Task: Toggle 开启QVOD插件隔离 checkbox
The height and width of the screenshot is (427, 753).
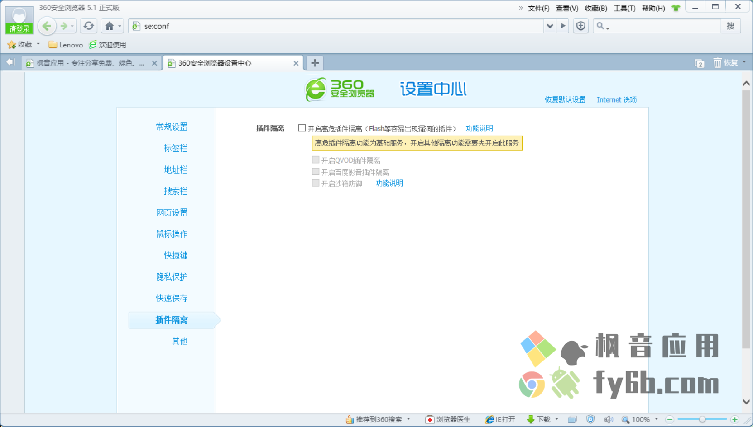Action: pos(316,160)
